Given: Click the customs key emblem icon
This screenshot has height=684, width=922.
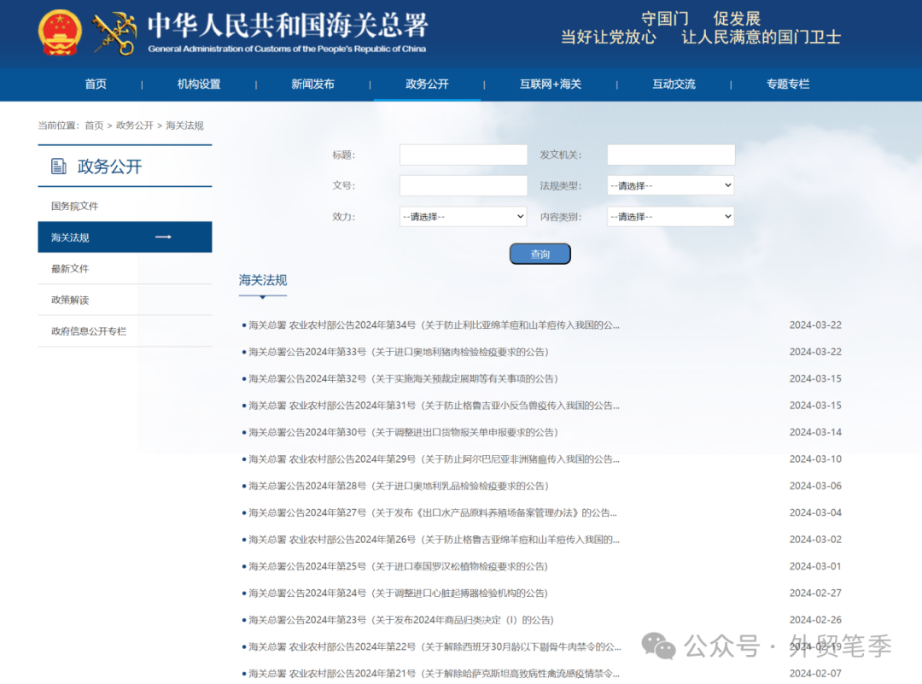Looking at the screenshot, I should click(114, 33).
